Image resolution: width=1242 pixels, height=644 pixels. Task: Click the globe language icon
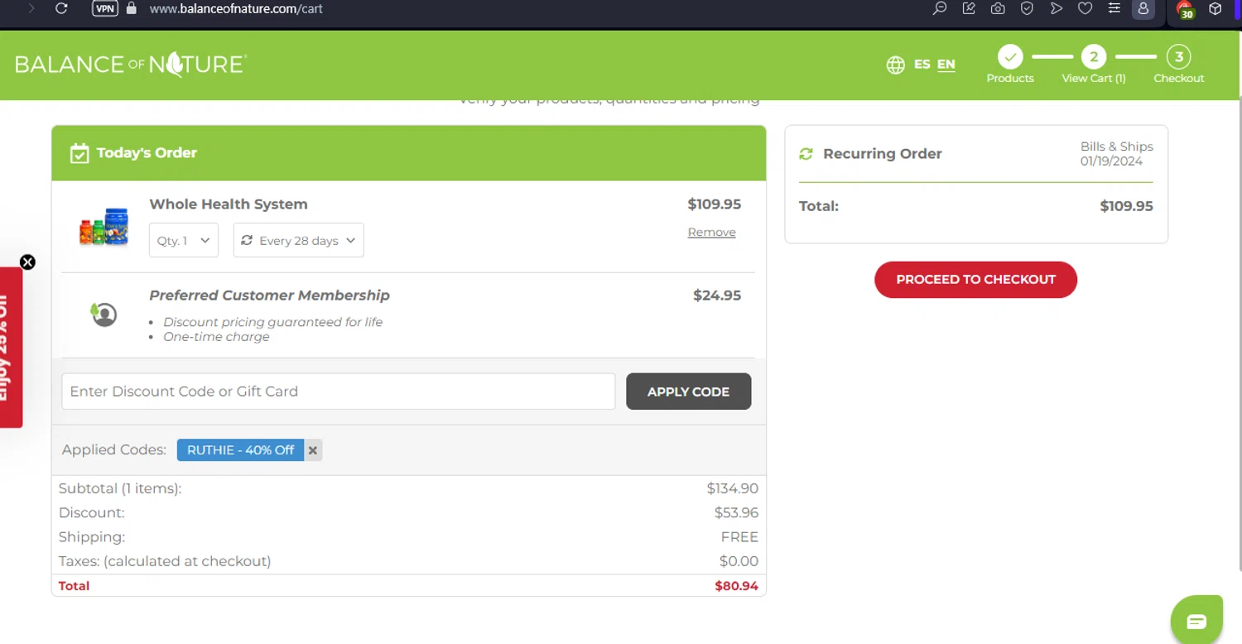(895, 65)
